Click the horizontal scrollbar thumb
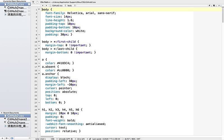 pyautogui.click(x=47, y=137)
